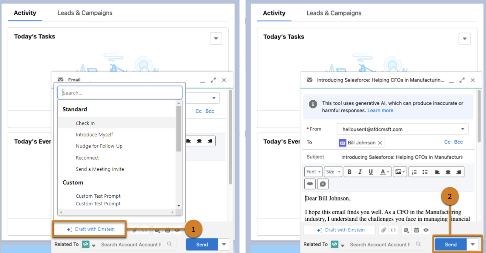Screen dimensions: 486x253
Task: Select the Send a Meeting Invite prompt template
Action: click(x=117, y=169)
